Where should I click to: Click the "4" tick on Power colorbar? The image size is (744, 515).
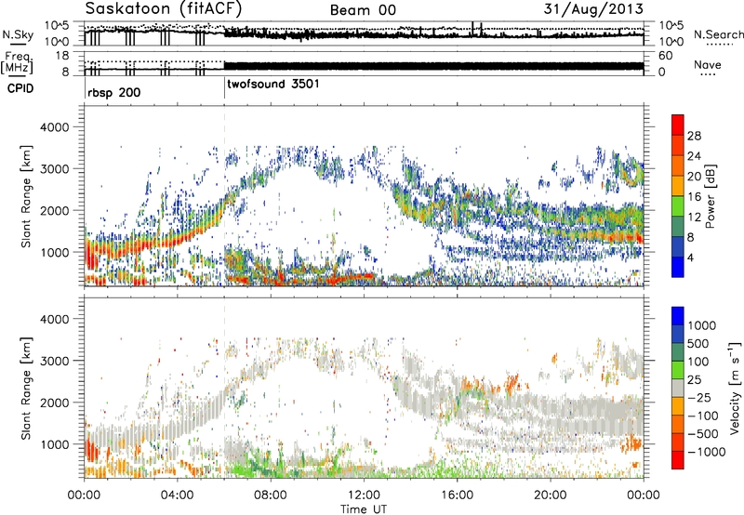coord(691,257)
